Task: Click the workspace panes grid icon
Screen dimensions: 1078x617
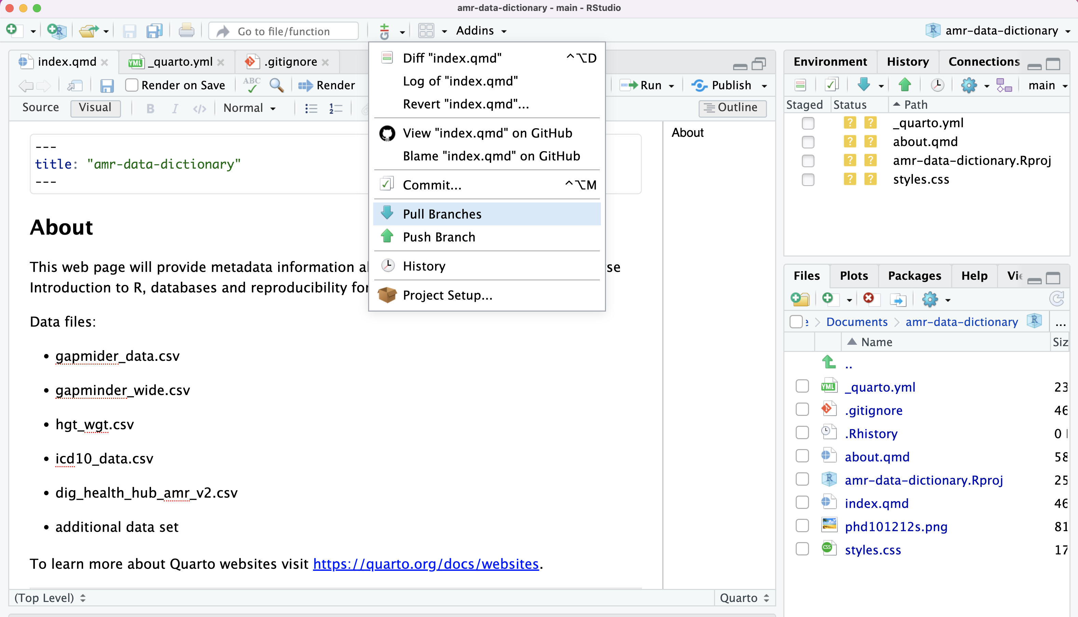Action: point(426,31)
